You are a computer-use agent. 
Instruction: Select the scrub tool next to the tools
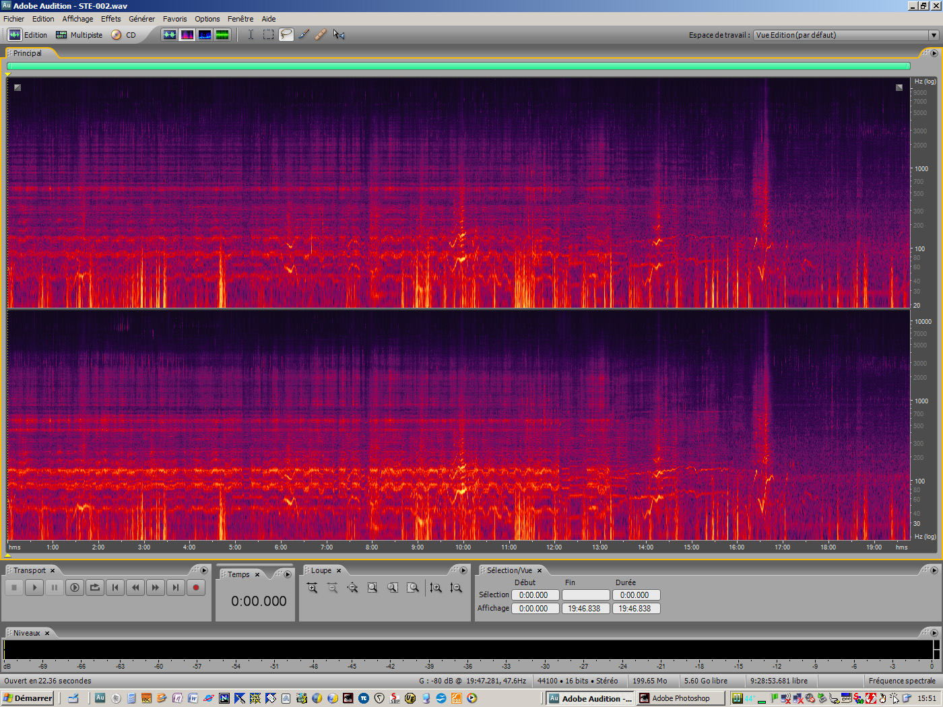click(338, 34)
